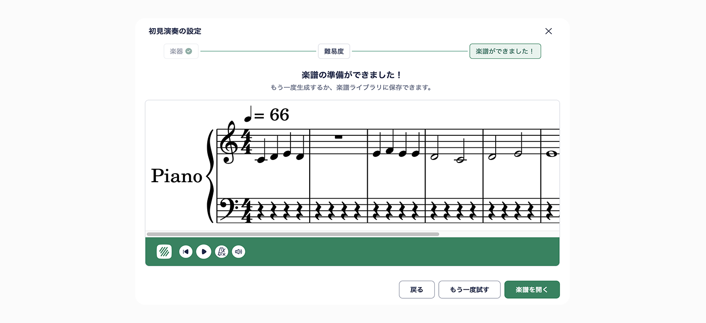Click the play button to preview the score
The width and height of the screenshot is (706, 323).
[204, 252]
